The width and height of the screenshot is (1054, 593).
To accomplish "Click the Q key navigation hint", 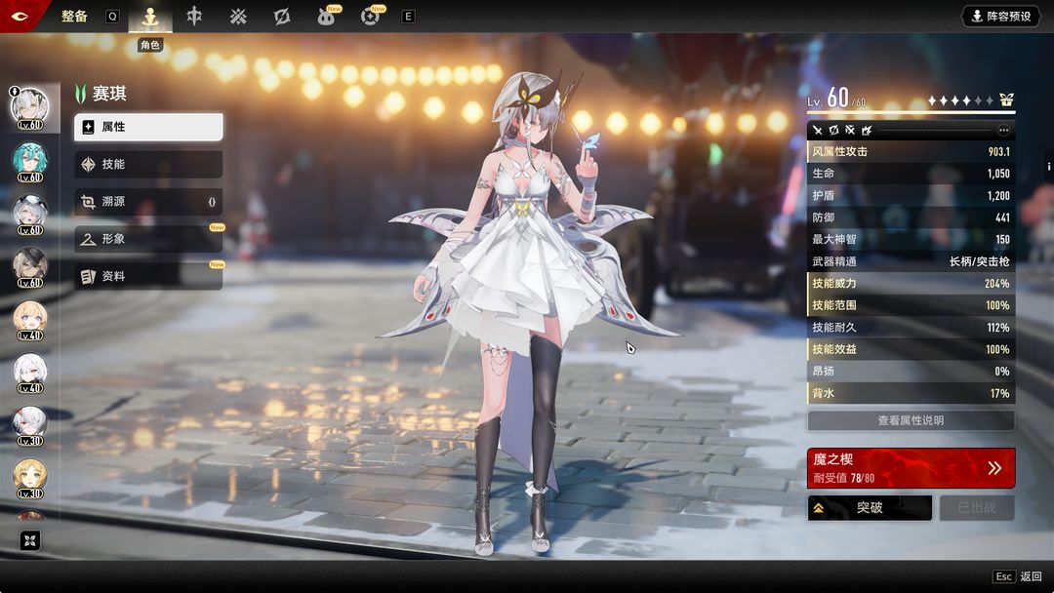I will coord(112,17).
